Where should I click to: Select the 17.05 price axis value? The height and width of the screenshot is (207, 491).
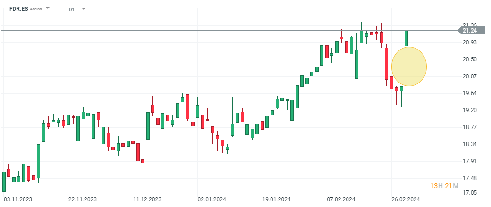pyautogui.click(x=469, y=193)
